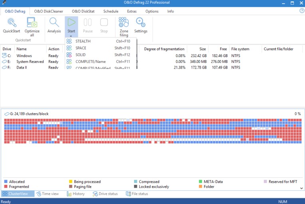Switch to File status view

pyautogui.click(x=137, y=194)
